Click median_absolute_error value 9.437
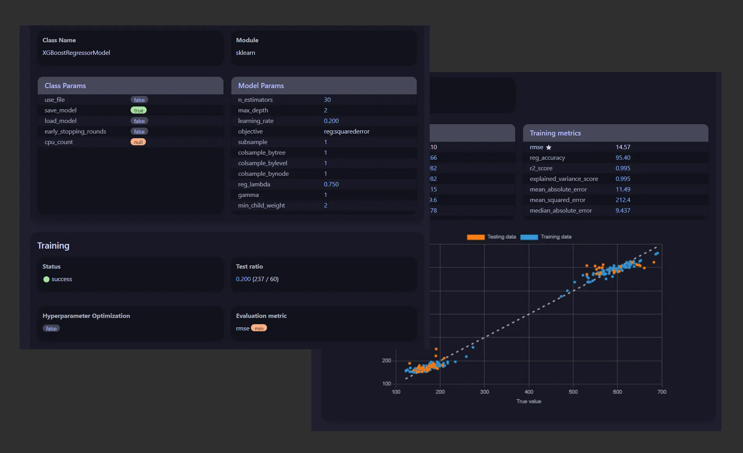The height and width of the screenshot is (453, 743). pos(623,211)
